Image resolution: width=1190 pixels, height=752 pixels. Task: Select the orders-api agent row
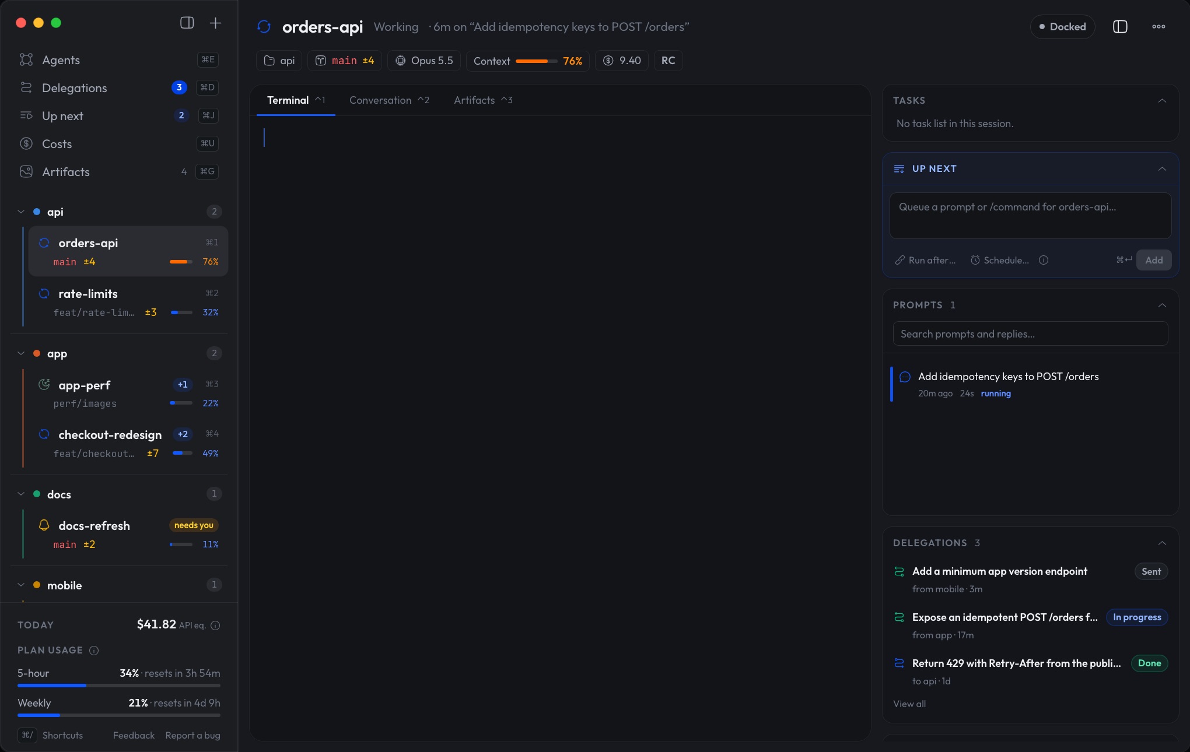coord(128,251)
